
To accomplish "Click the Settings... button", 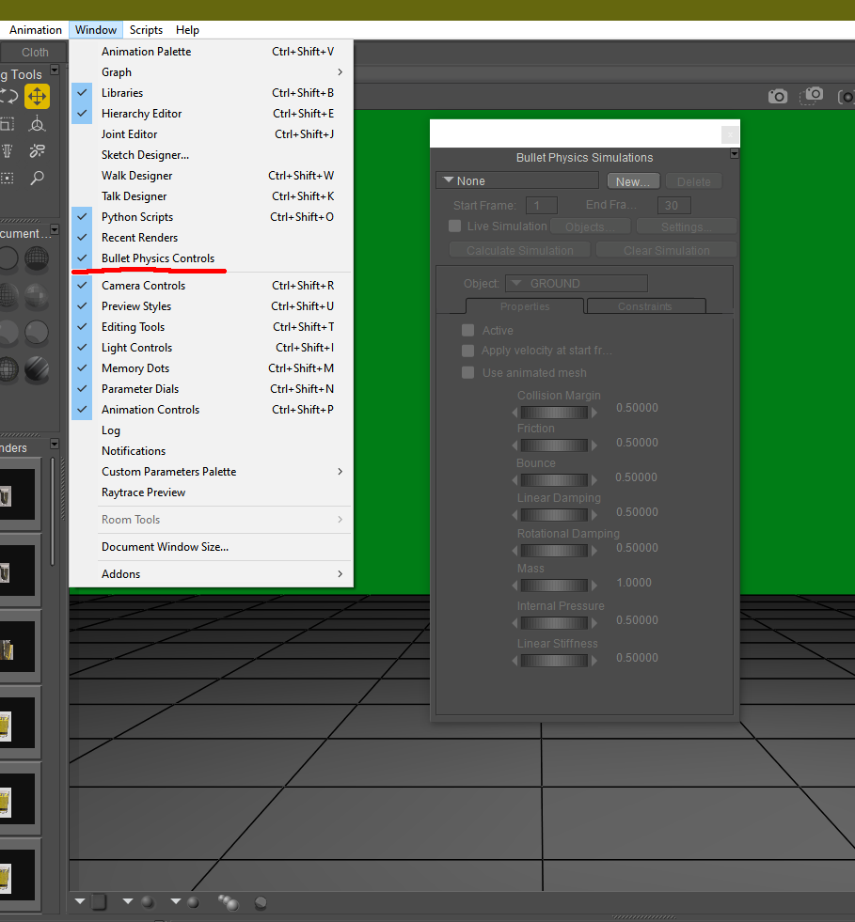I will pos(686,227).
